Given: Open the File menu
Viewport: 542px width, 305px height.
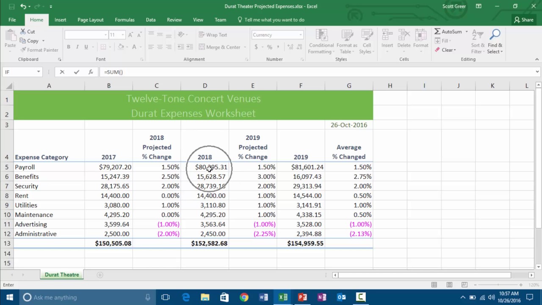Looking at the screenshot, I should coord(12,20).
